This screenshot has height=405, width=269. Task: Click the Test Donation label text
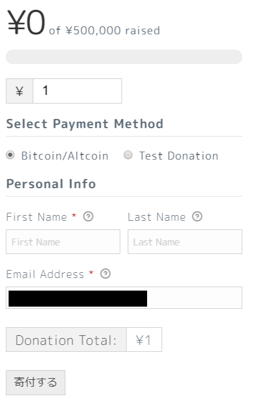179,156
